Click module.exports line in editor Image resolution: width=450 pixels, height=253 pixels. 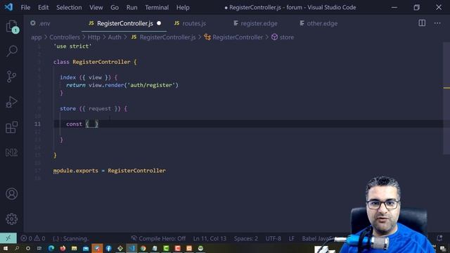pos(110,171)
